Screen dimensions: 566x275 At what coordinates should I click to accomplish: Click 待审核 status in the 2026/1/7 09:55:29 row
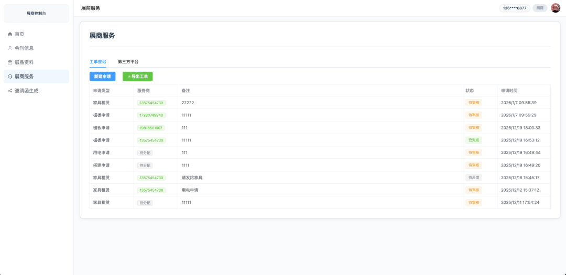point(474,115)
